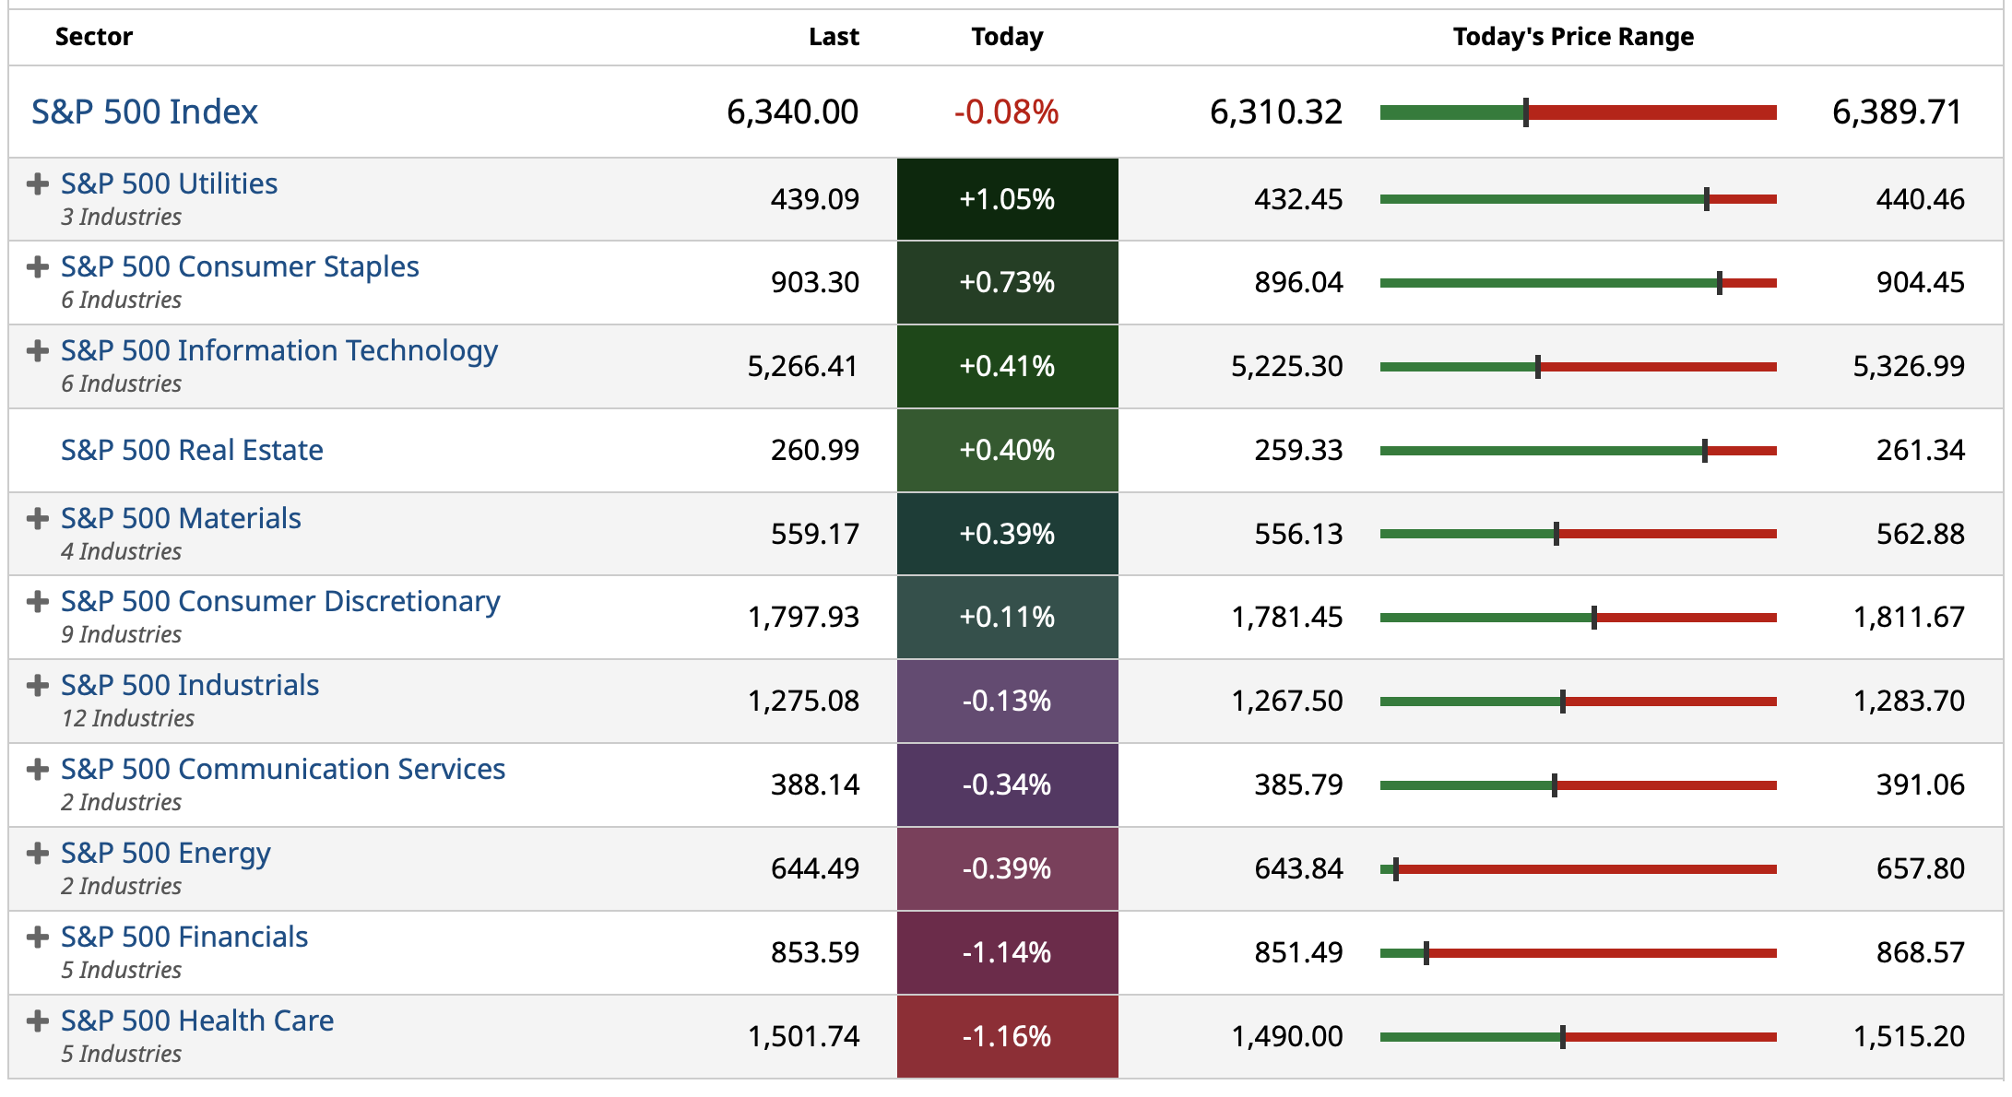Open S&P 500 Health Care sector page
Viewport: 2012px width, 1097px height.
click(x=197, y=1020)
